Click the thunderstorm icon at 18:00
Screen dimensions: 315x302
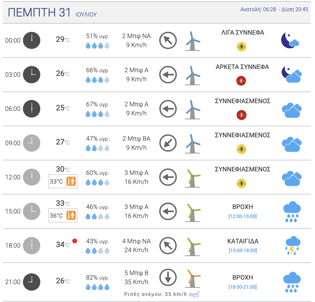click(292, 245)
